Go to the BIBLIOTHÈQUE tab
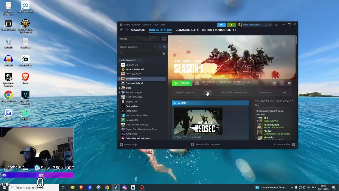Viewport: 339px width, 191px height. pos(160,30)
